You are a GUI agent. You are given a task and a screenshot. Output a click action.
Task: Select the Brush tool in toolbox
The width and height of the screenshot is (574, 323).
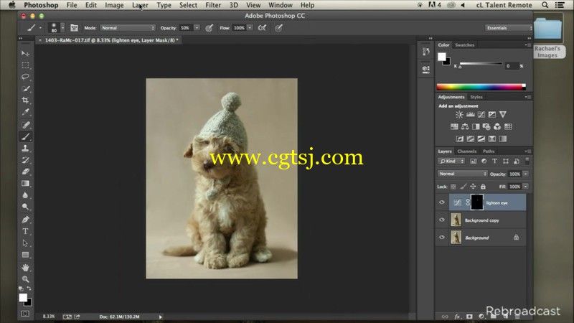click(x=25, y=136)
